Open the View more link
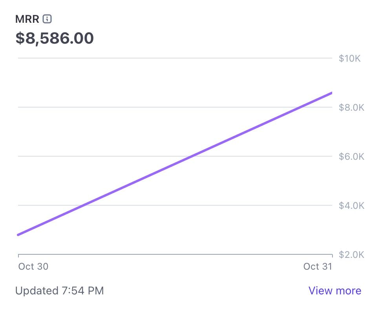 pyautogui.click(x=334, y=291)
